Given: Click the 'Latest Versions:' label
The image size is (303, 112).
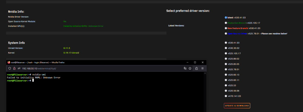Looking at the screenshot, I should pos(176,26).
